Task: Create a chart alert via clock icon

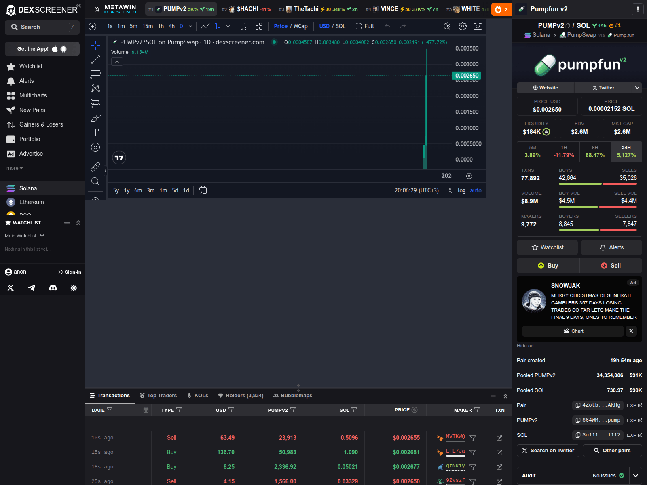Action: point(447,26)
